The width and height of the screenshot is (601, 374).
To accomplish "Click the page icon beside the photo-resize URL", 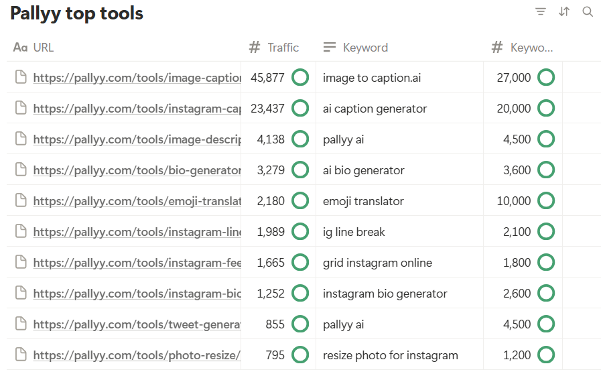I will (21, 355).
